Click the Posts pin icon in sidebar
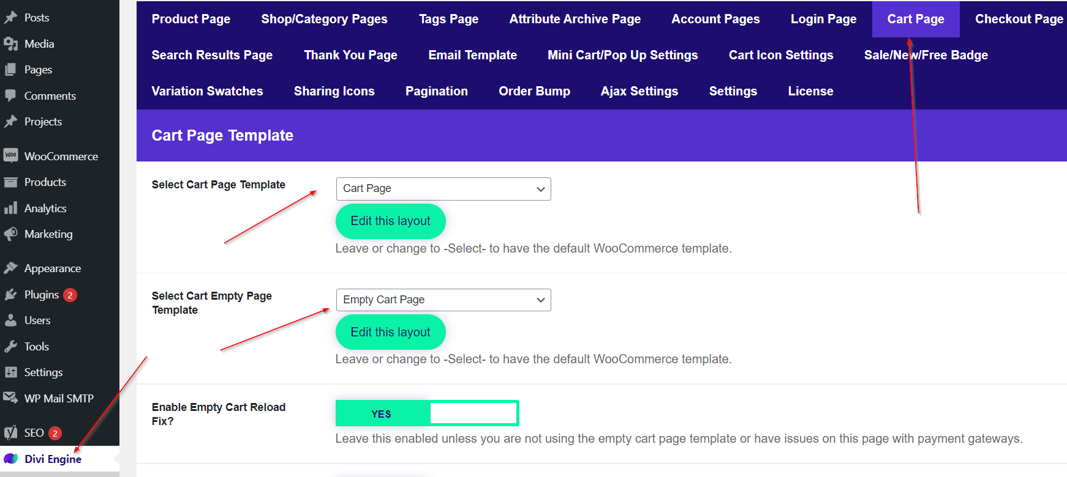Screen dimensions: 1067x477 tap(10, 18)
